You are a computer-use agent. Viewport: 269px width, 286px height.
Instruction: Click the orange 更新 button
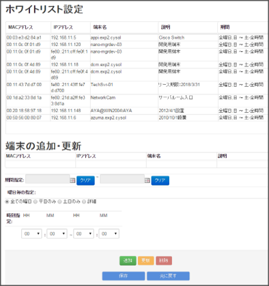point(146,261)
